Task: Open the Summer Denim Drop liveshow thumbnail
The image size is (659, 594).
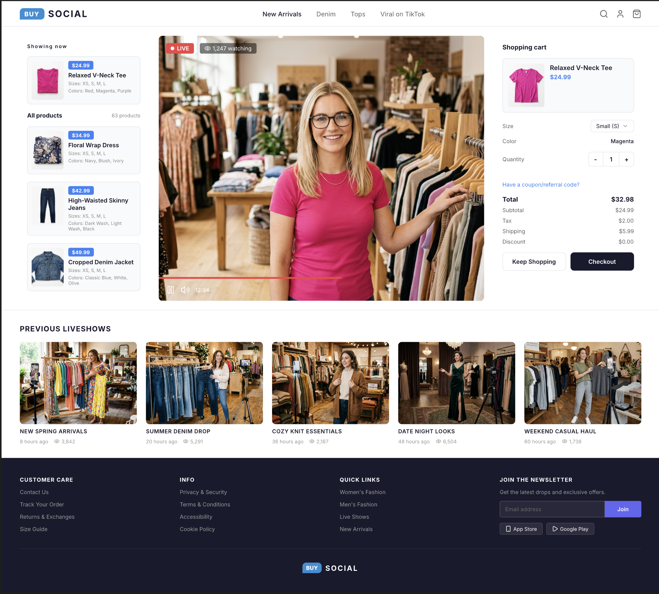Action: [204, 383]
